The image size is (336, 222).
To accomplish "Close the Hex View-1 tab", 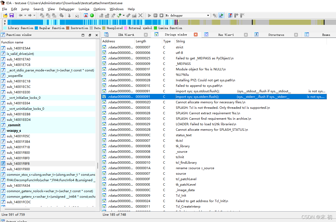I will (x=246, y=35).
